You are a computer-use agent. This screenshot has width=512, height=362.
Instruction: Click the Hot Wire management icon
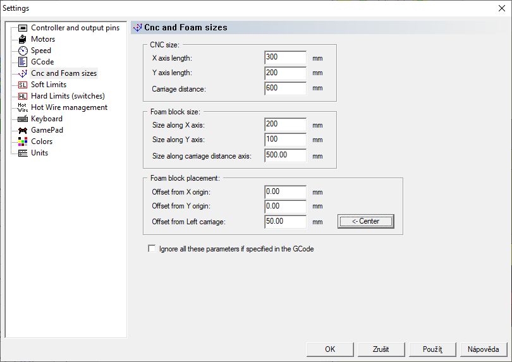[x=23, y=107]
